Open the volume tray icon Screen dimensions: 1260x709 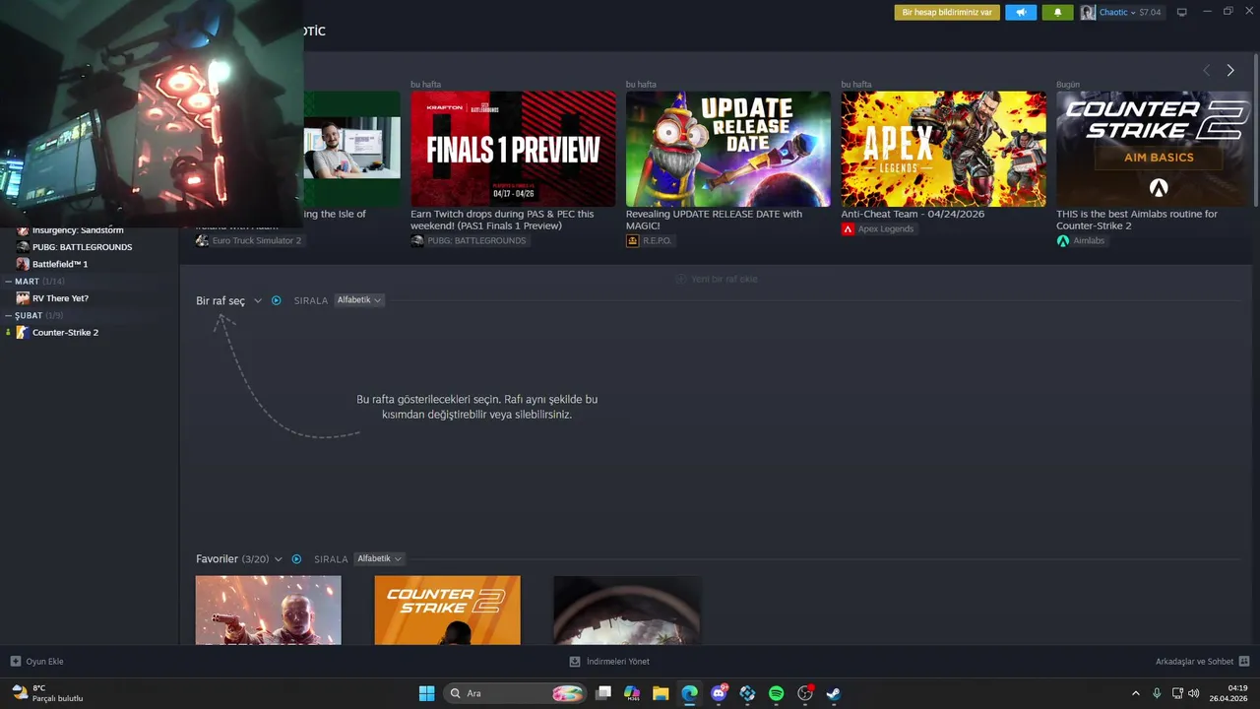click(1194, 693)
